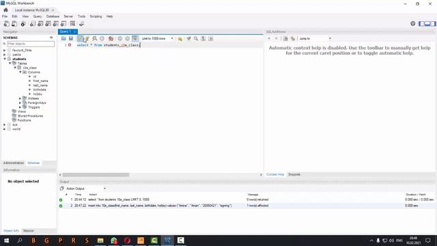
Task: Toggle word wrapping in the editor
Action: click(x=211, y=38)
